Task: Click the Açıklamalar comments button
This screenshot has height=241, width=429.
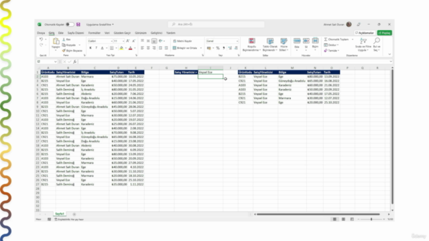Action: (x=365, y=33)
